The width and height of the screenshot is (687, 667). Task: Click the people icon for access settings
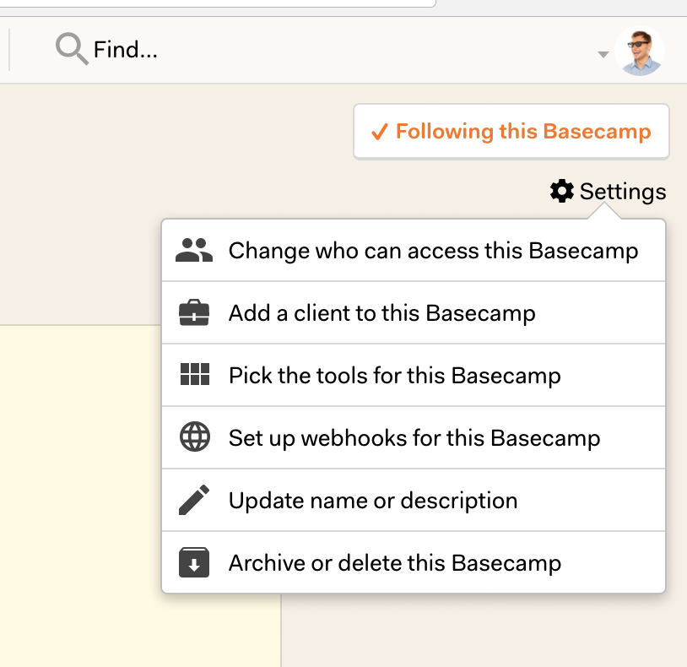click(x=194, y=250)
